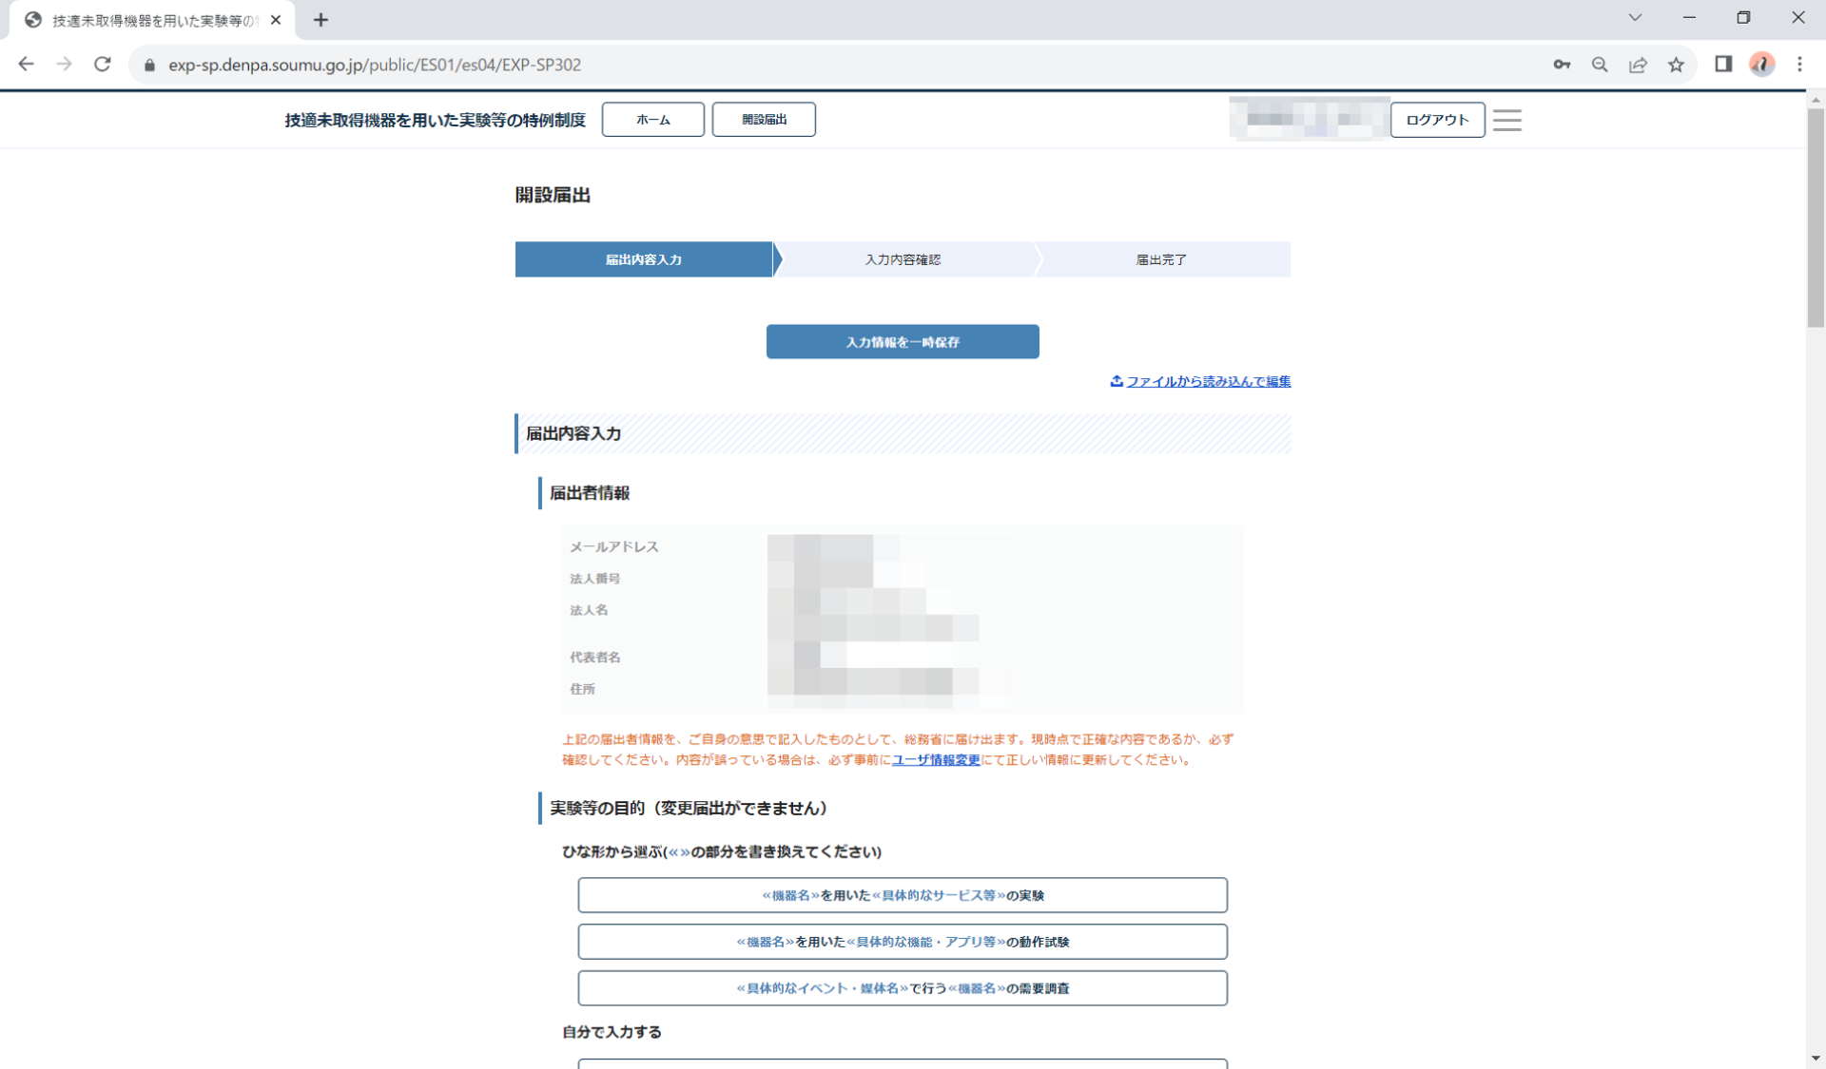Viewport: 1826px width, 1069px height.
Task: Open the Chrome profile avatar
Action: point(1761,65)
